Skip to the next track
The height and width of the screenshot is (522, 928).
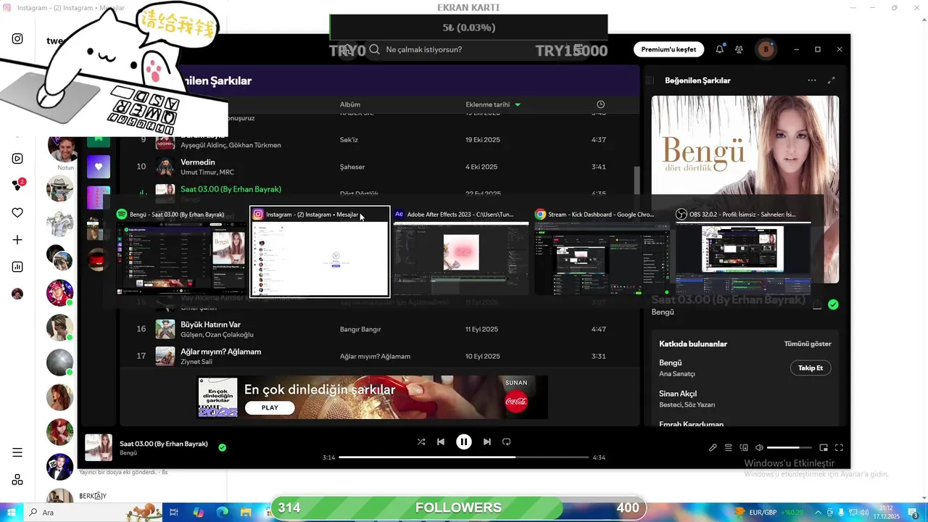pos(487,442)
